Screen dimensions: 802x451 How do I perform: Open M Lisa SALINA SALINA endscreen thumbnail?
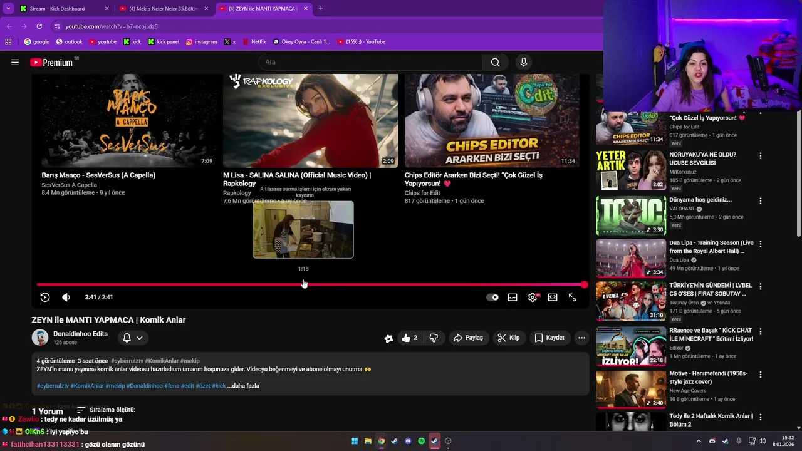[310, 121]
